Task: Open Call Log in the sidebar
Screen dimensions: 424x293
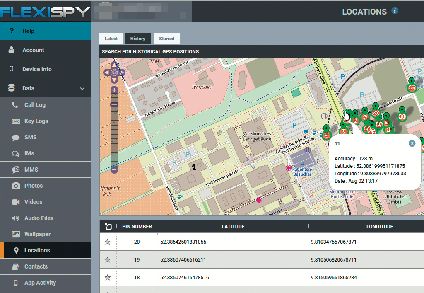Action: 35,105
